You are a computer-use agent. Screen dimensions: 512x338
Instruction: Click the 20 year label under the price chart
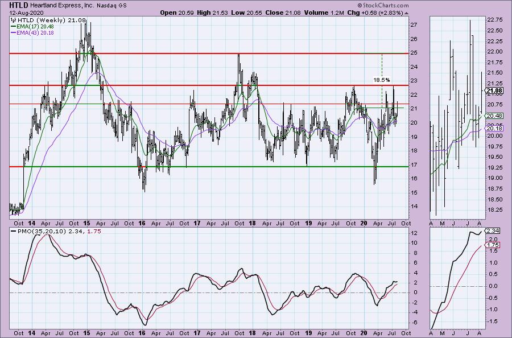point(364,224)
